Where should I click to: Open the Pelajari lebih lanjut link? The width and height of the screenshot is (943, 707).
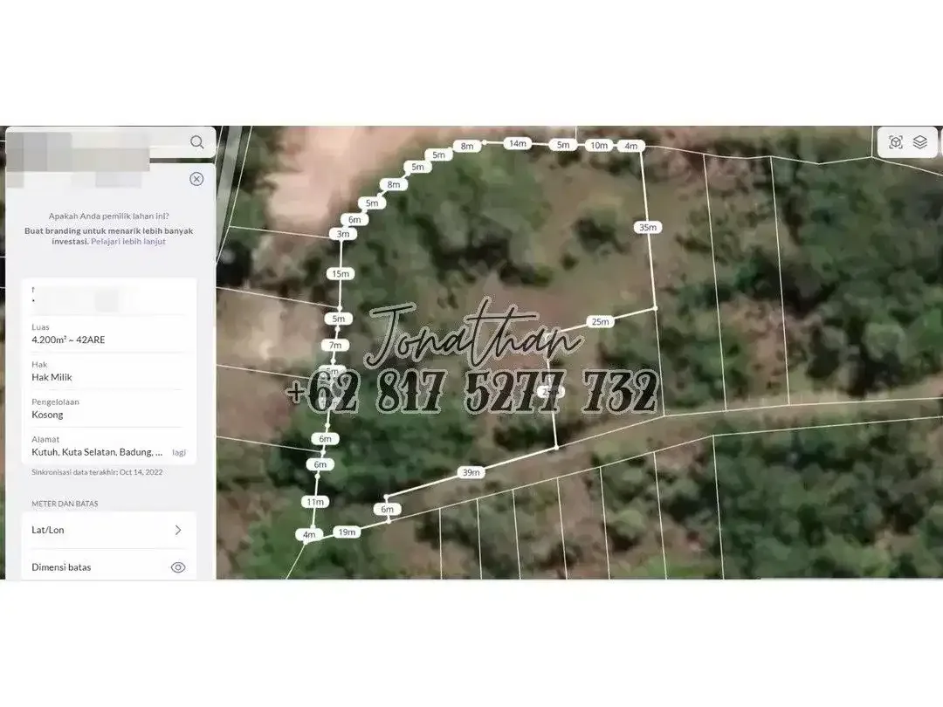click(128, 242)
